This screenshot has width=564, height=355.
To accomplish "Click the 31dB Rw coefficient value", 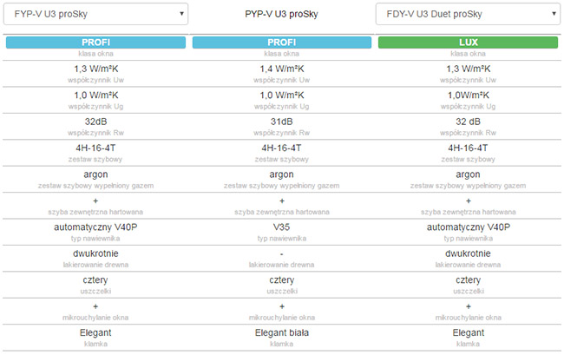I will tap(282, 122).
